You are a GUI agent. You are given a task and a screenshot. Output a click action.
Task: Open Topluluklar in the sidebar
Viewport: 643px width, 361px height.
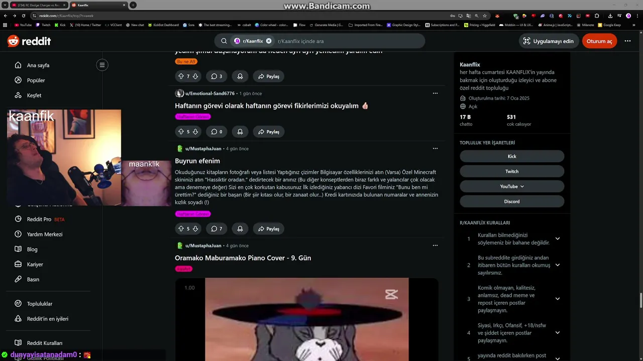[40, 304]
